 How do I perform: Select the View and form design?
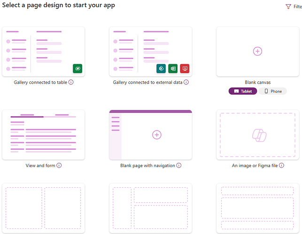click(x=43, y=135)
